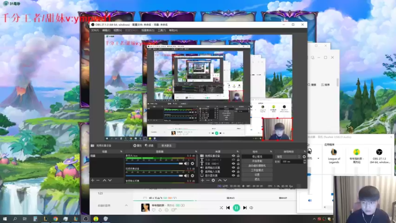Skip to next track in music player
Image resolution: width=396 pixels, height=223 pixels.
pyautogui.click(x=245, y=208)
